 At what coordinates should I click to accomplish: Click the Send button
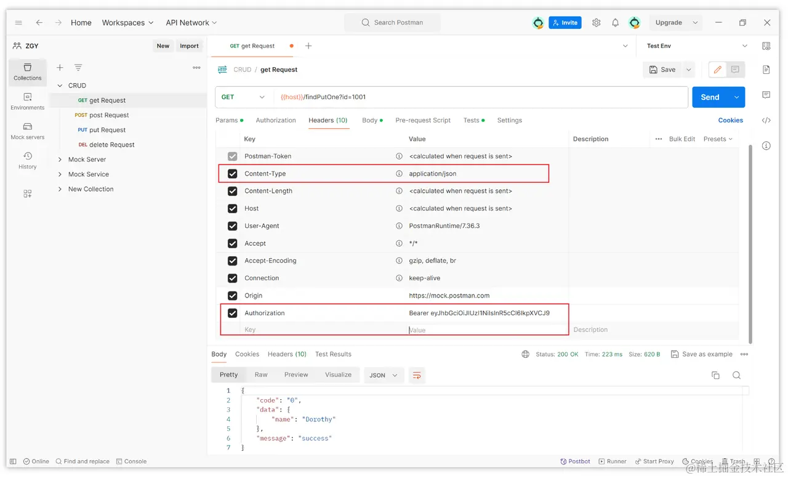coord(710,97)
